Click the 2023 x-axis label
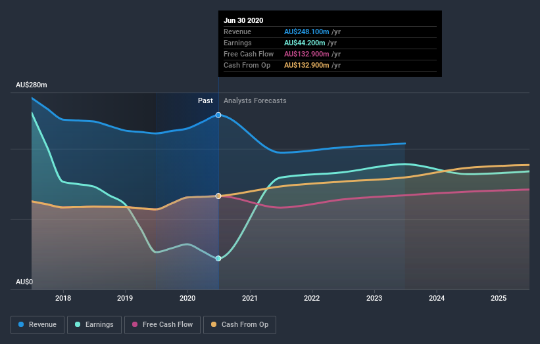This screenshot has height=344, width=540. pos(374,298)
